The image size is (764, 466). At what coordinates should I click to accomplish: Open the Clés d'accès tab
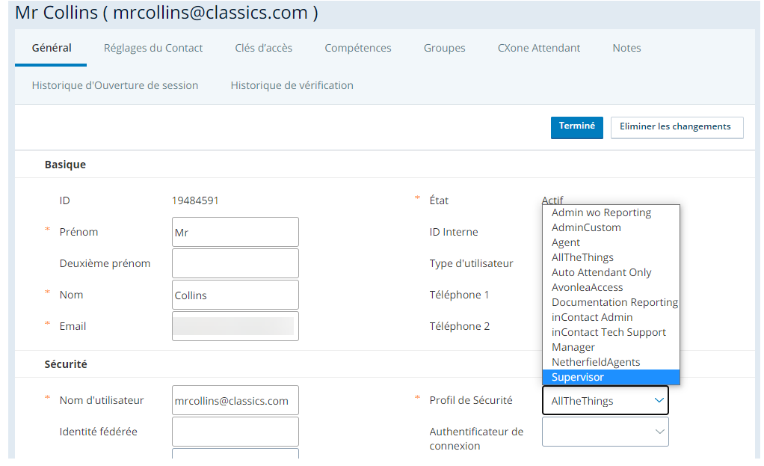[263, 47]
